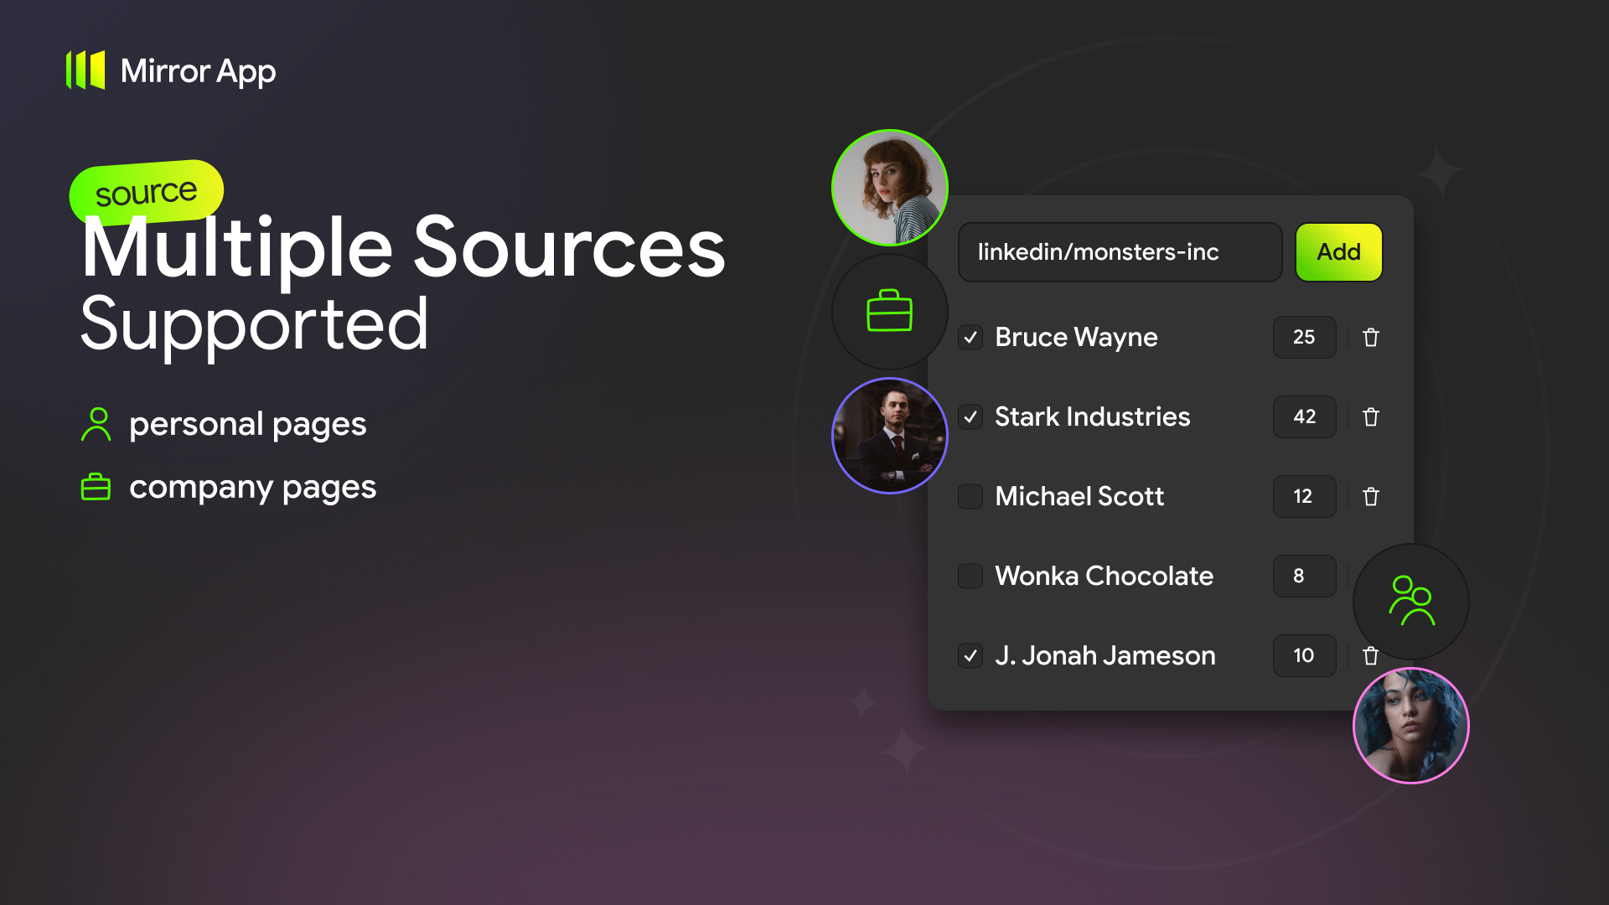Click the count field showing 42

point(1304,417)
